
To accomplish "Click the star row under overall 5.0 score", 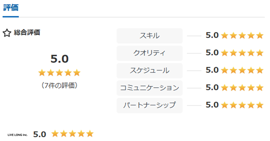I will tap(59, 73).
